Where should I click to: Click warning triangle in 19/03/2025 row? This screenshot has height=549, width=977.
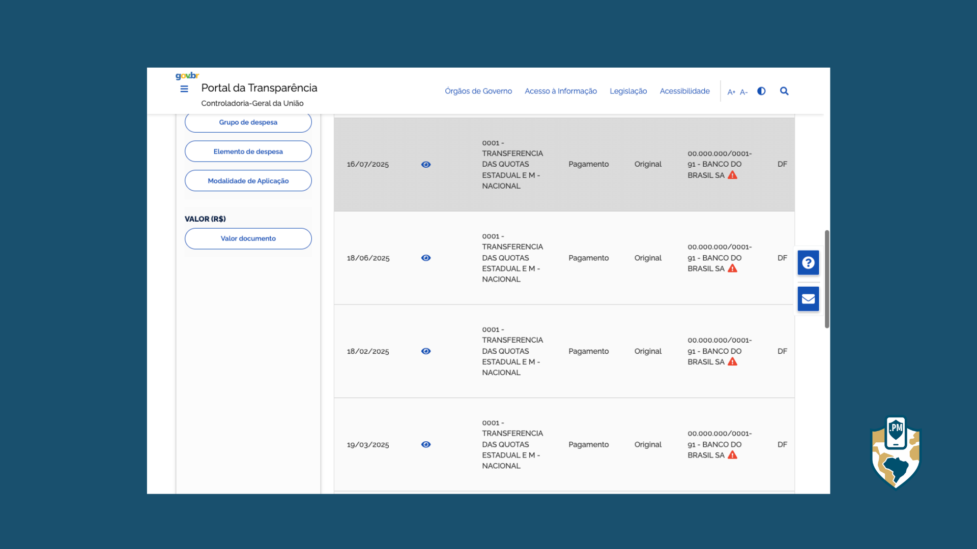click(x=732, y=455)
